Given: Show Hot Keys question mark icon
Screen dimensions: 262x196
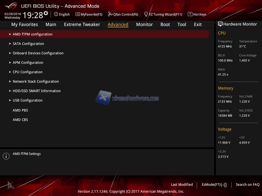Looking at the screenshot, I should [190, 14].
